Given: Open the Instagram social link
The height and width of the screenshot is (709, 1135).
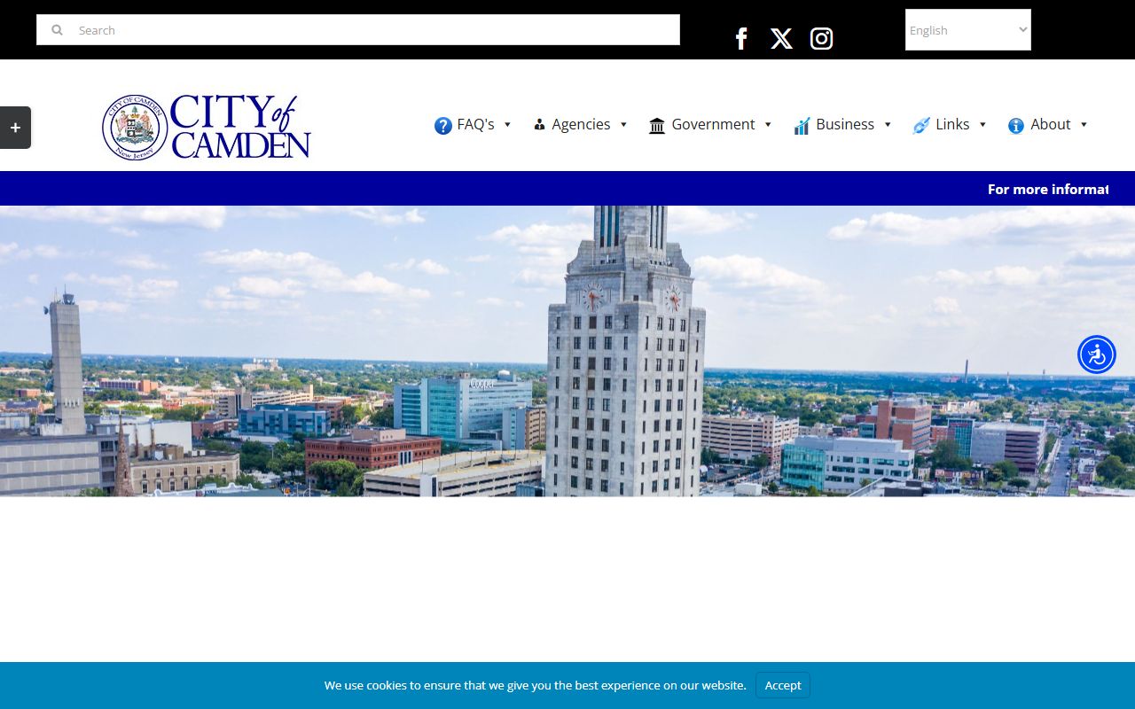Looking at the screenshot, I should [821, 39].
